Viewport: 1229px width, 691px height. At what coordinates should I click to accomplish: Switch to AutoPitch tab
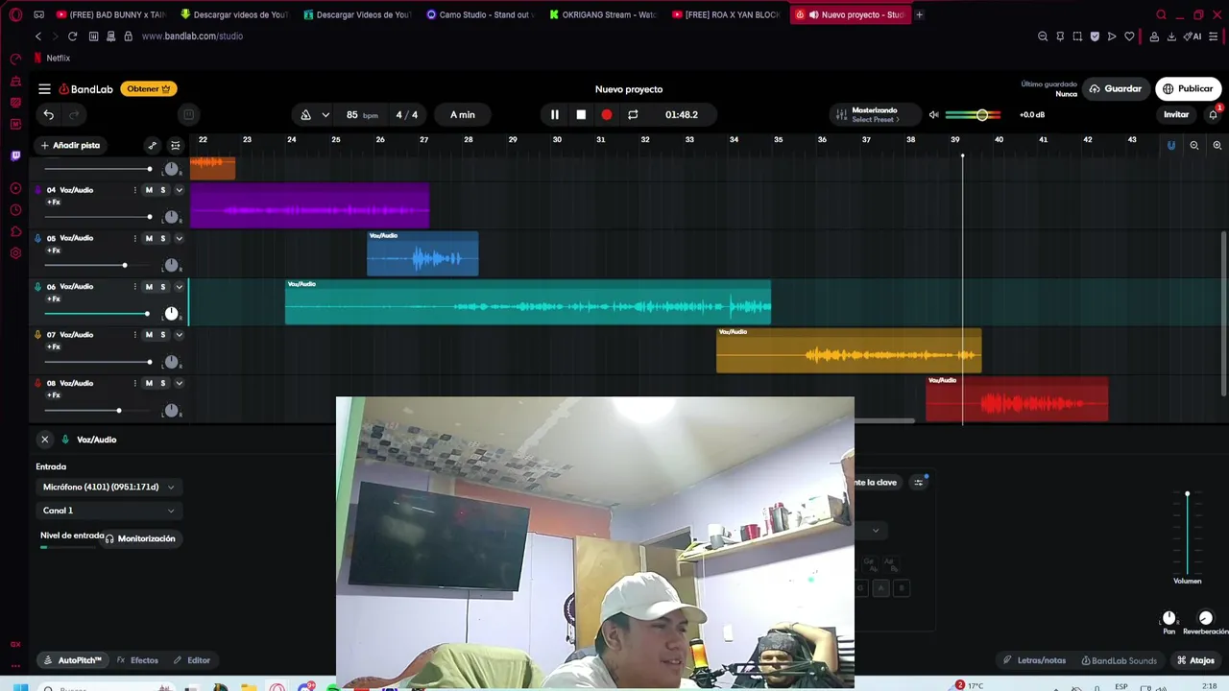click(x=72, y=660)
